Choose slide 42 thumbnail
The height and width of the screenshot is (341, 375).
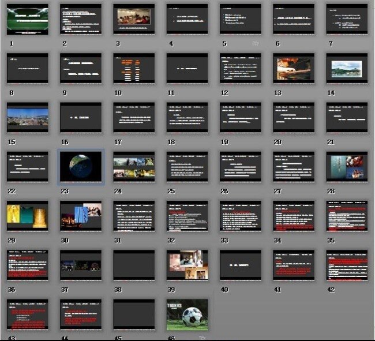(347, 265)
